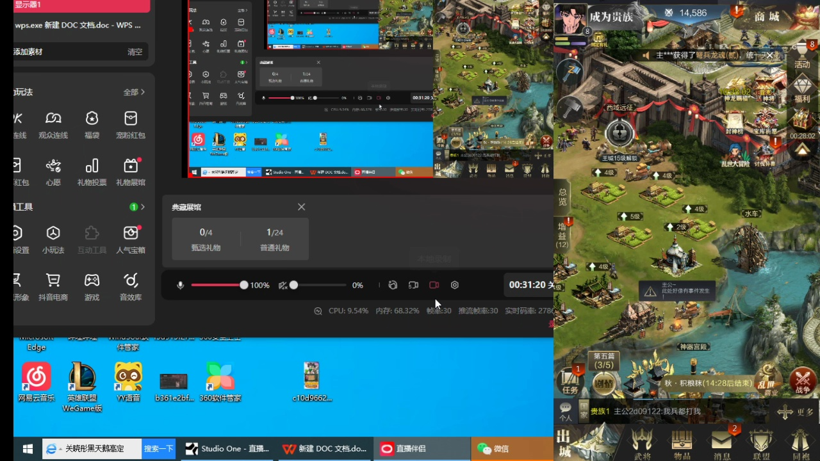This screenshot has width=820, height=461.
Task: Switch to Studio One in the taskbar
Action: [x=229, y=449]
